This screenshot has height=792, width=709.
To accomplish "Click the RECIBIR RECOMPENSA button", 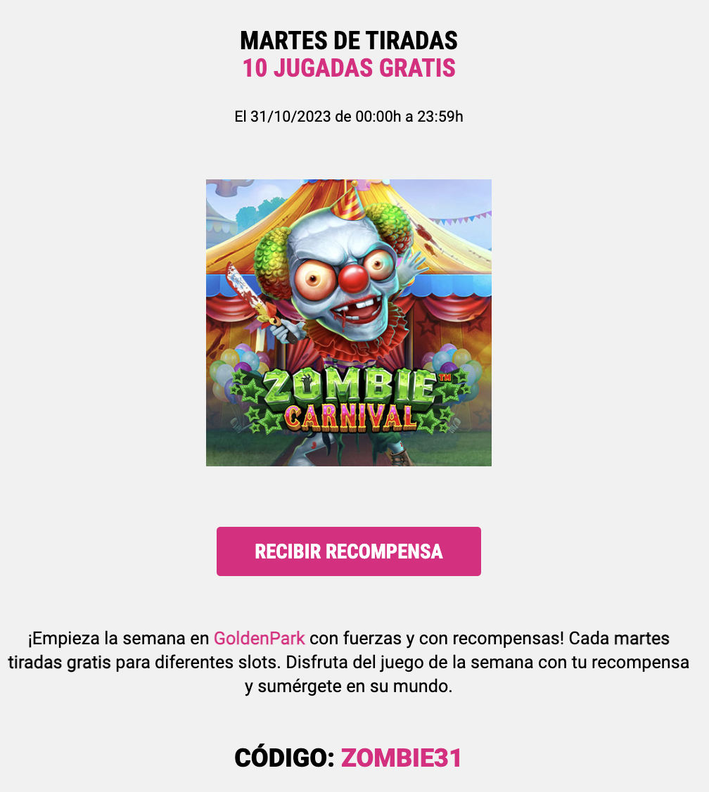I will point(348,551).
